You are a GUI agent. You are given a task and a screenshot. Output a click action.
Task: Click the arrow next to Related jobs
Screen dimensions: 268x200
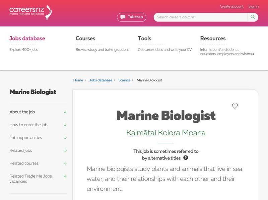(65, 150)
